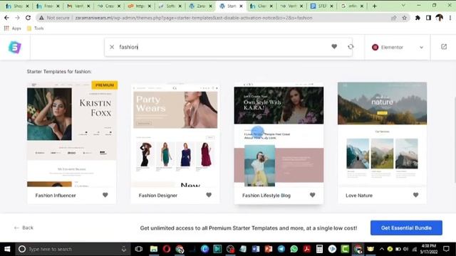The width and height of the screenshot is (456, 256).
Task: Go back with the browser back arrow
Action: pyautogui.click(x=6, y=18)
